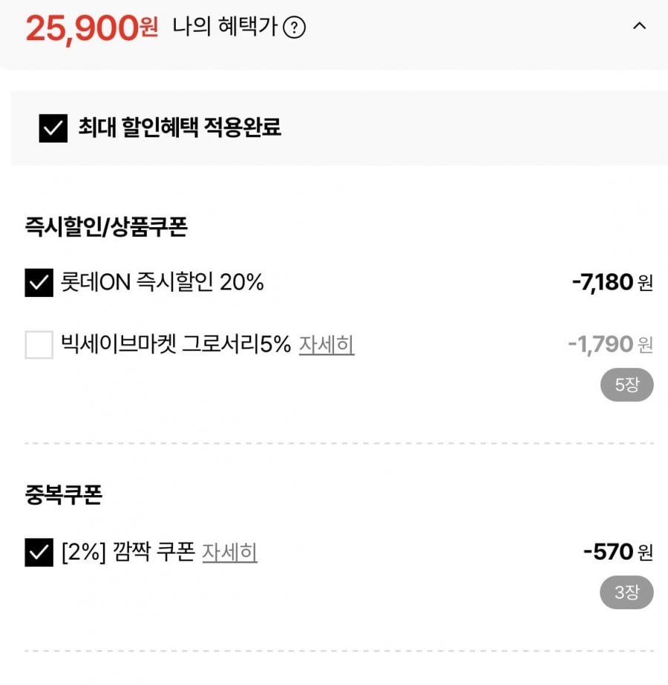Check the 빅세이브마켓 그로서리5% coupon checkbox
The image size is (668, 685).
click(39, 344)
